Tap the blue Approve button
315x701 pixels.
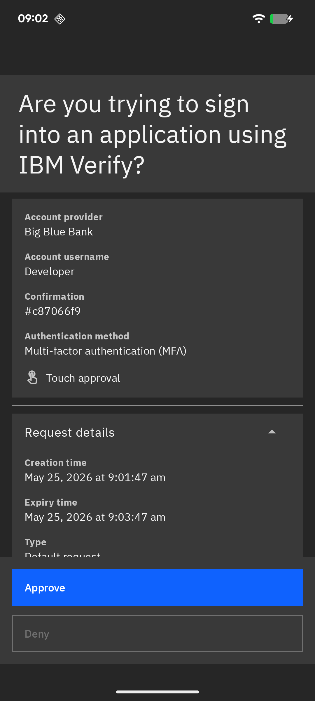point(157,587)
